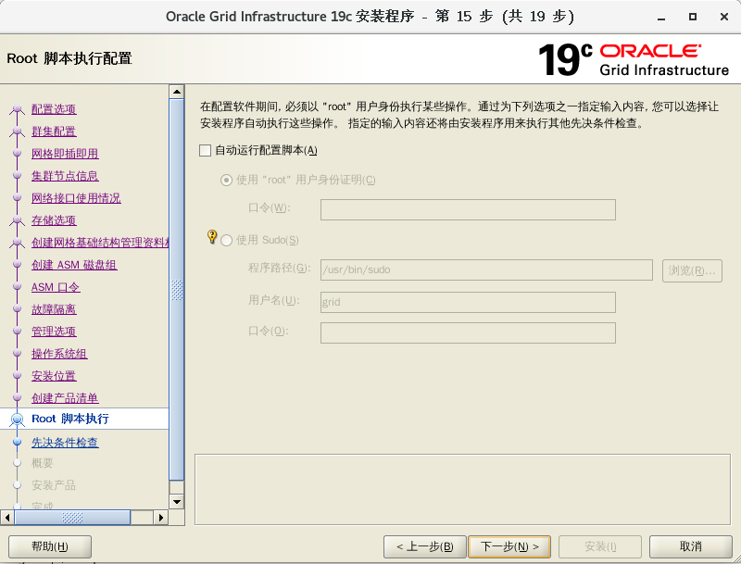Minimize the installer window
741x564 pixels.
pos(661,17)
